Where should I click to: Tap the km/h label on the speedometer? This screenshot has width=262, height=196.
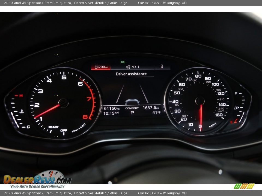click(221, 111)
